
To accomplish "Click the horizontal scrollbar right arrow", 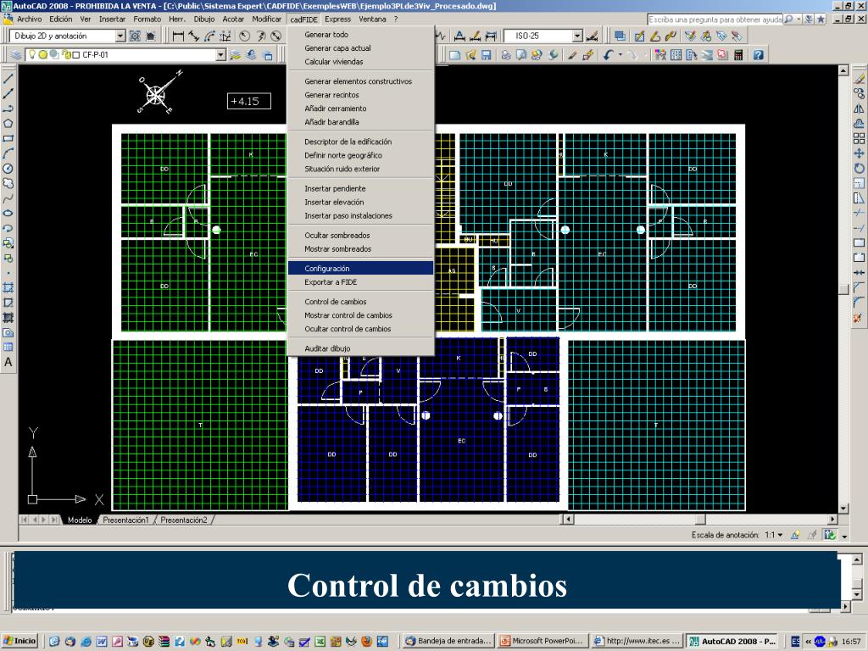I will 832,520.
